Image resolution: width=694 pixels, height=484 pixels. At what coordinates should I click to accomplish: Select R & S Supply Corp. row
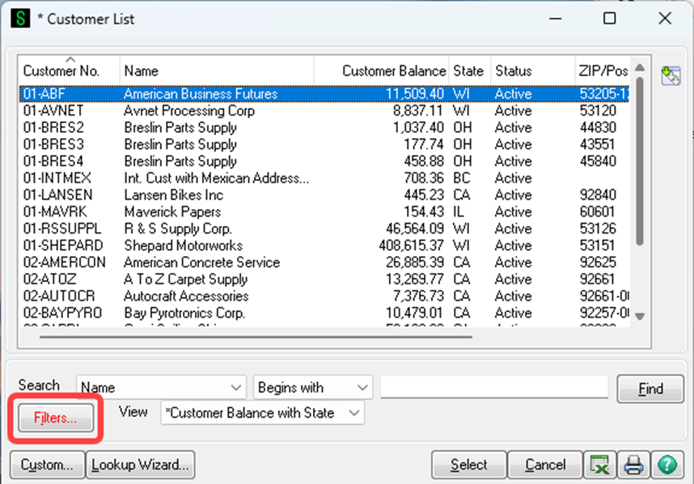click(324, 229)
